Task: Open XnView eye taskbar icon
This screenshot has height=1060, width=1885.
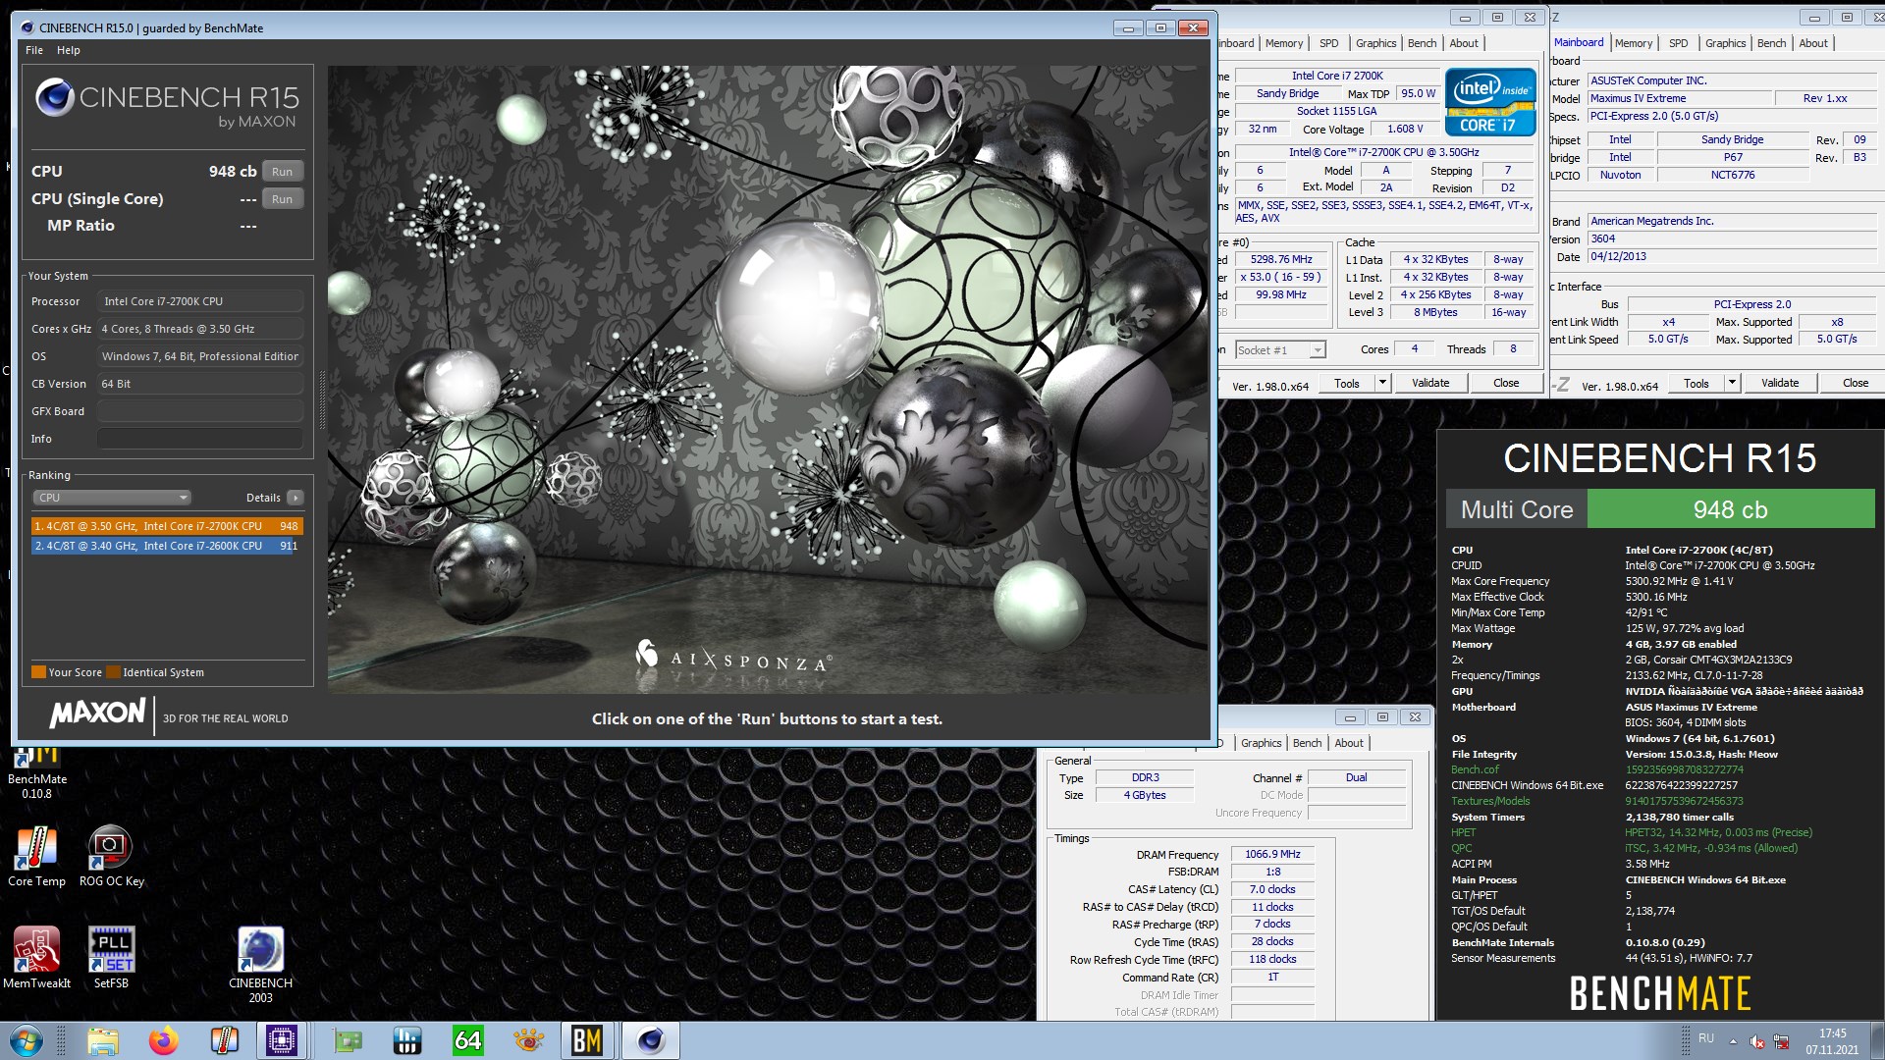Action: [529, 1040]
